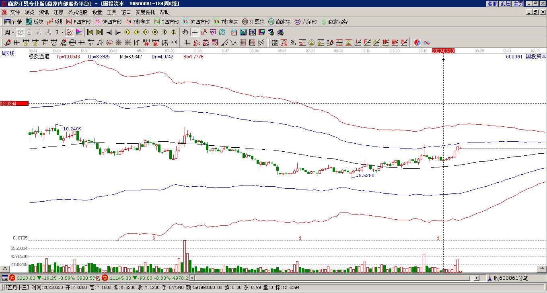The width and height of the screenshot is (547, 293).
Task: Select the 2023-06-30 date marker
Action: [443, 51]
